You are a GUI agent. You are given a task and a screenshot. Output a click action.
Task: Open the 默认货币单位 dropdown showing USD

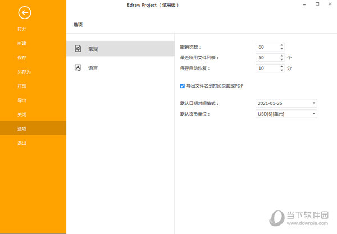click(286, 114)
